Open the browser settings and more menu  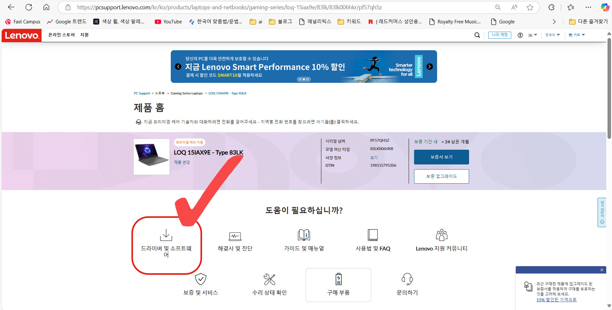tap(588, 7)
